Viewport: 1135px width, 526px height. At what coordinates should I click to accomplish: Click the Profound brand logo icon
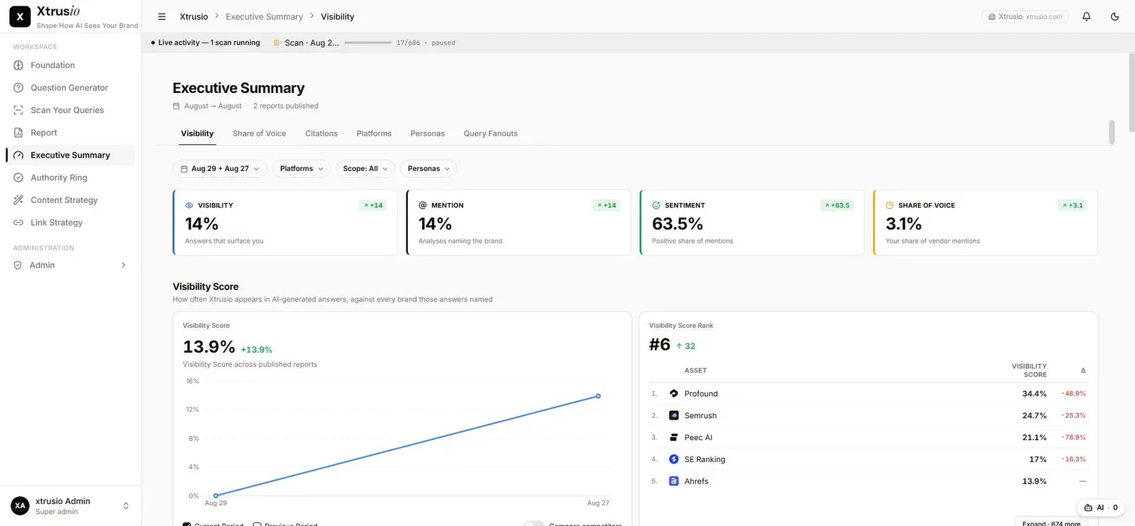tap(674, 393)
